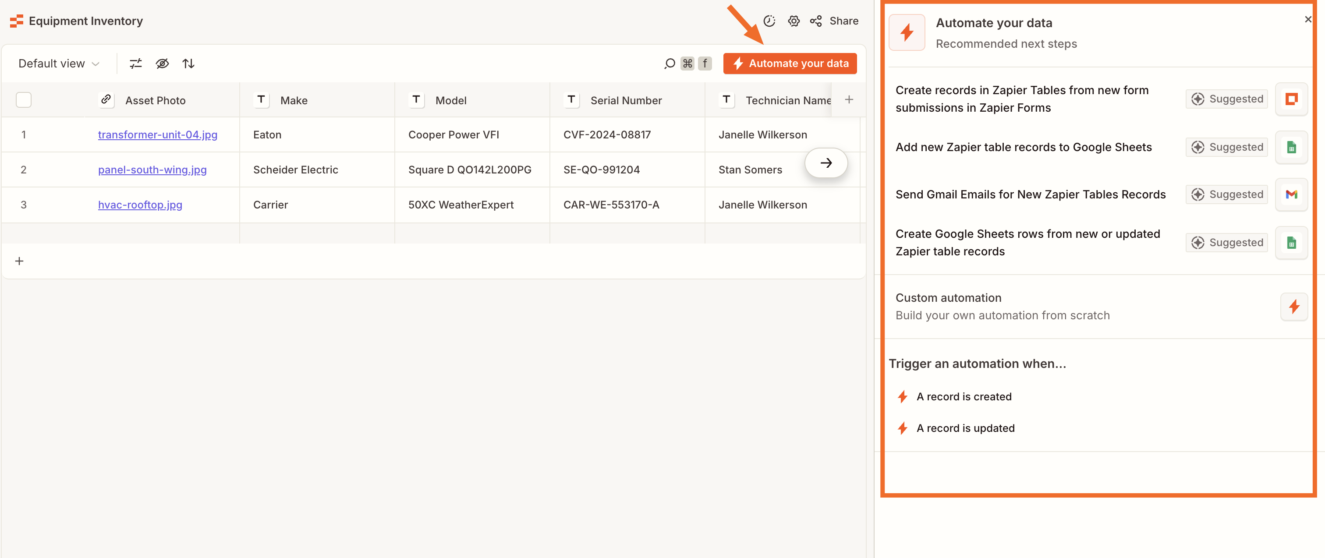The height and width of the screenshot is (558, 1325).
Task: Click the 50XC WeatherExpert cell
Action: [x=472, y=205]
